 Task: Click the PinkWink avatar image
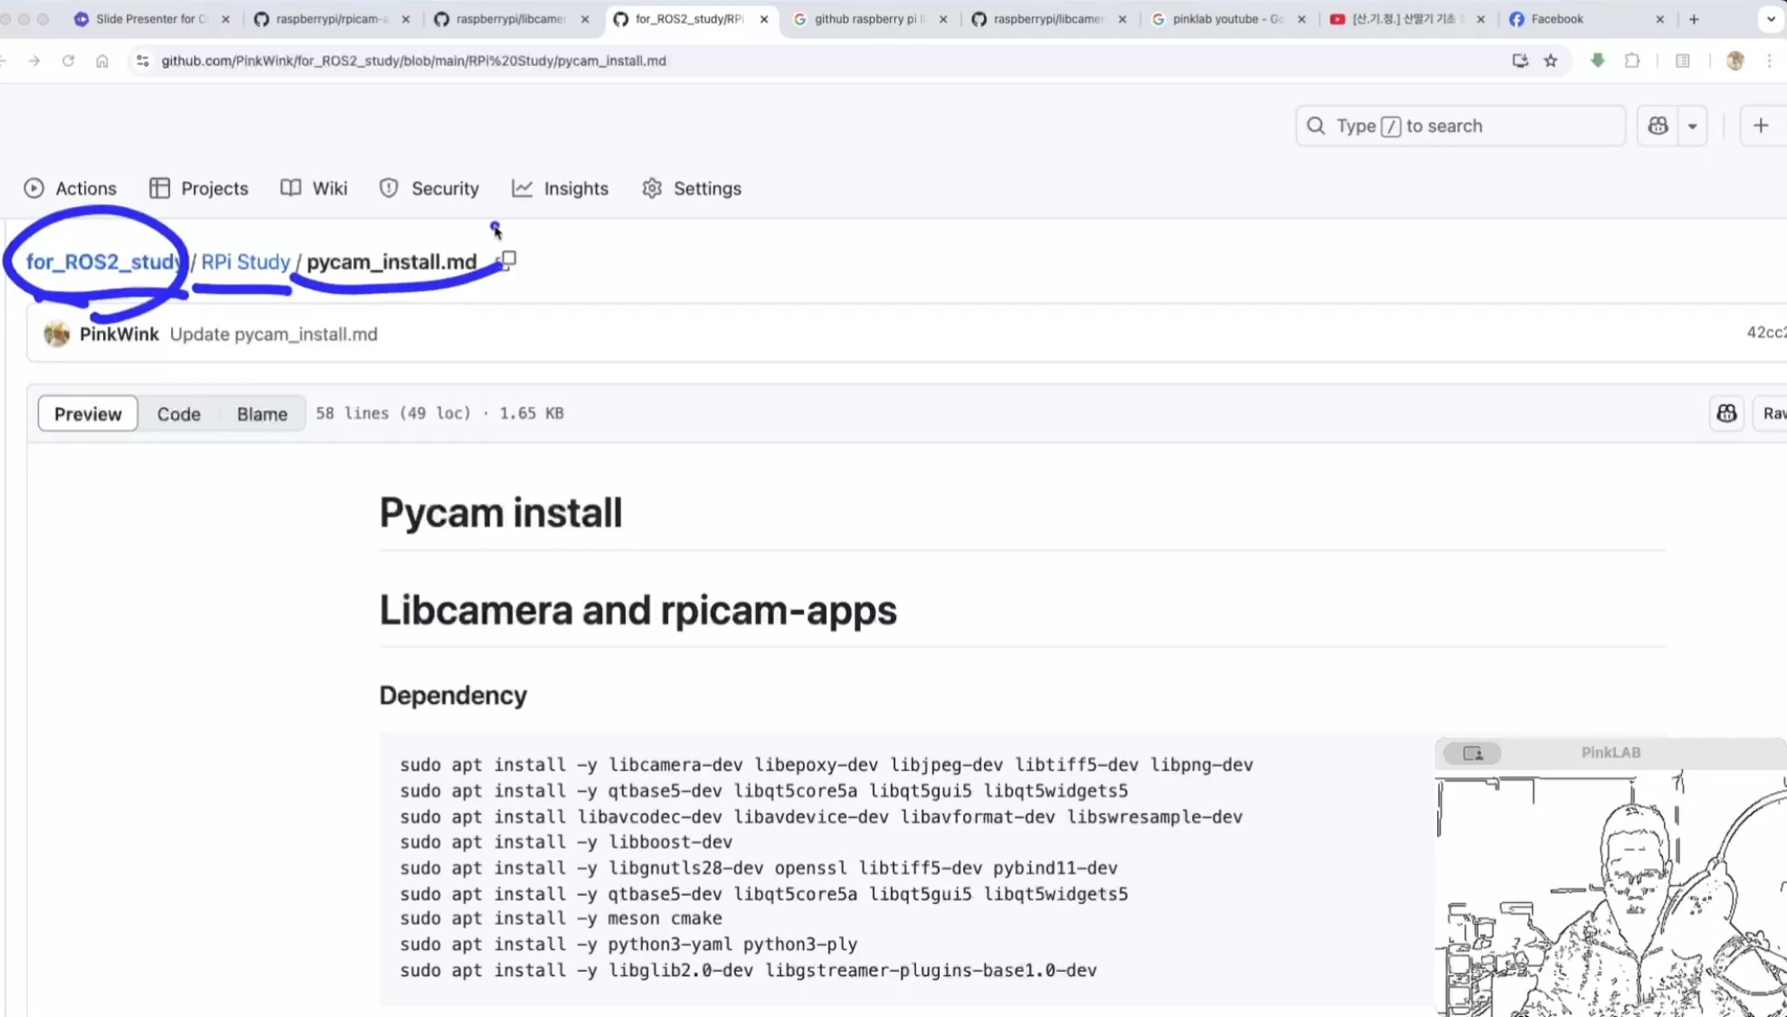(x=57, y=334)
